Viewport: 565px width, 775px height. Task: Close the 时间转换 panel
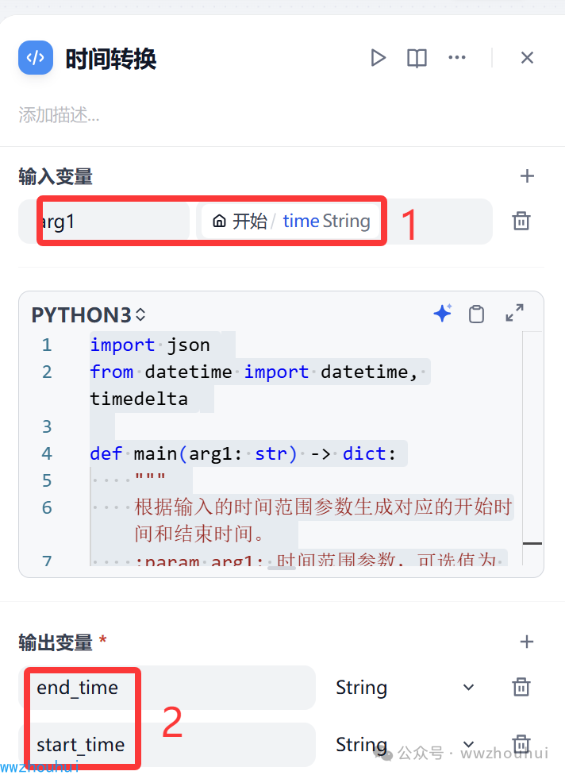click(x=527, y=58)
